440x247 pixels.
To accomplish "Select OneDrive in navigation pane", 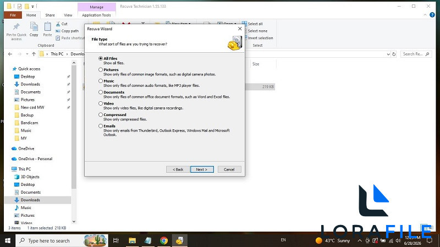I will pos(26,149).
